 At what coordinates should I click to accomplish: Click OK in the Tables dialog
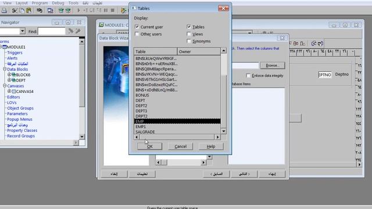click(x=150, y=146)
